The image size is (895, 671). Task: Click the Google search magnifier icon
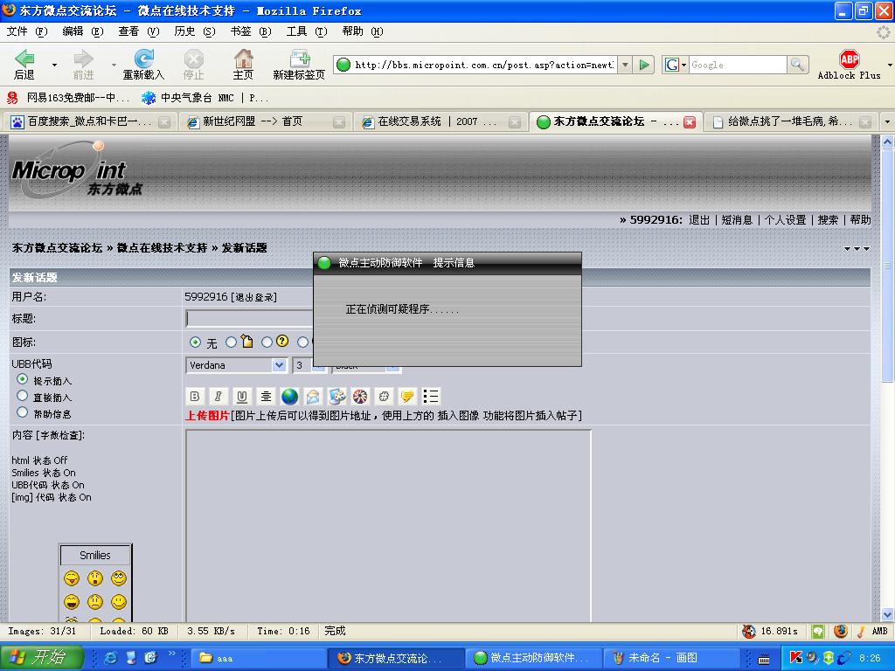[797, 65]
